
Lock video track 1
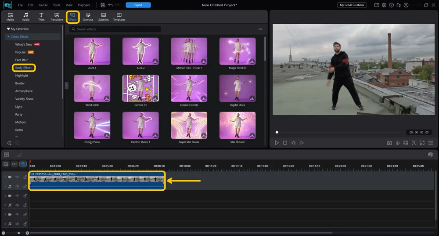point(25,177)
